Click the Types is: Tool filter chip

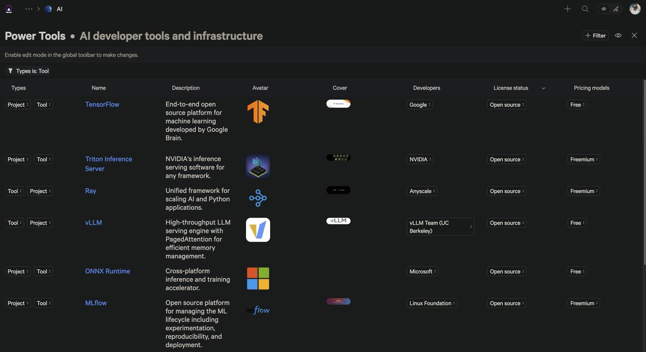click(x=29, y=71)
